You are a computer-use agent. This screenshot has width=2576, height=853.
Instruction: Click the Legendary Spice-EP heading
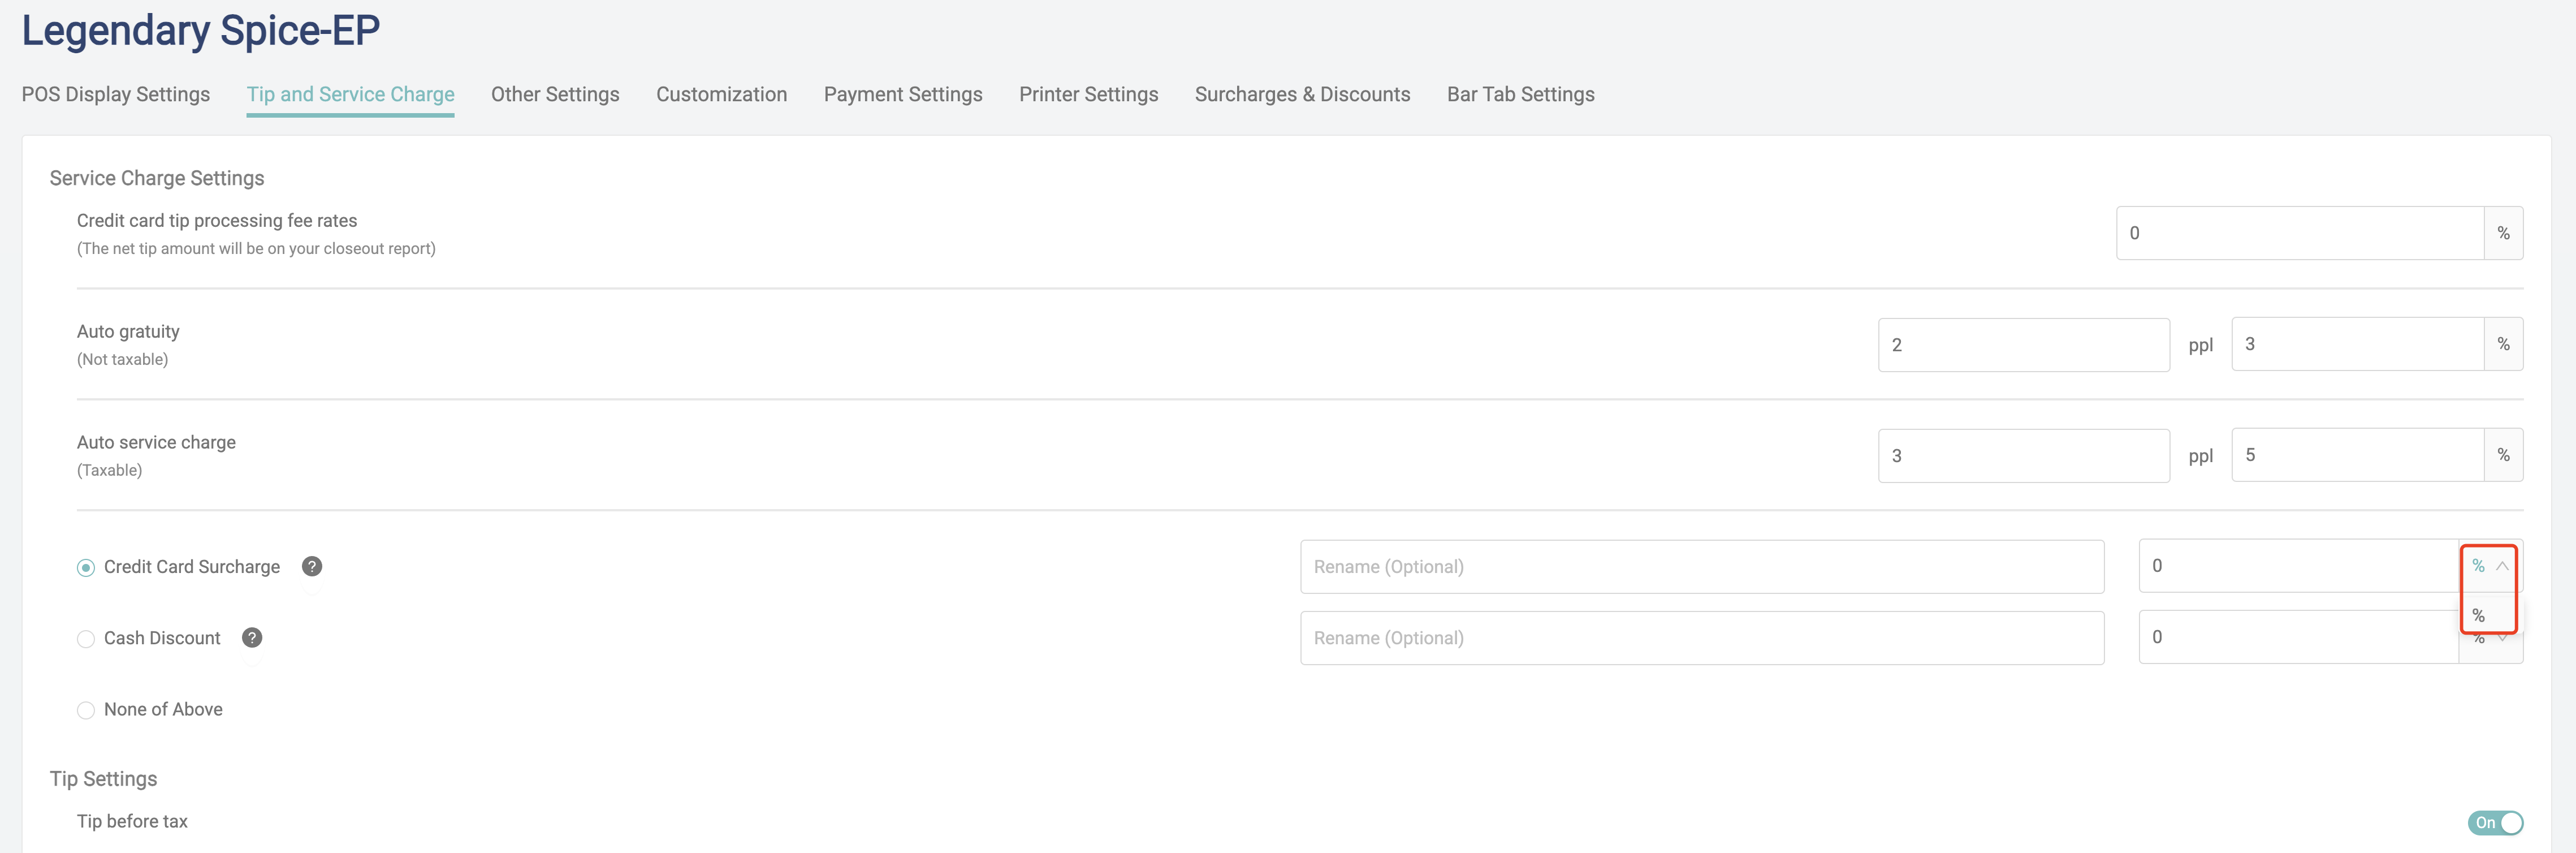click(201, 30)
